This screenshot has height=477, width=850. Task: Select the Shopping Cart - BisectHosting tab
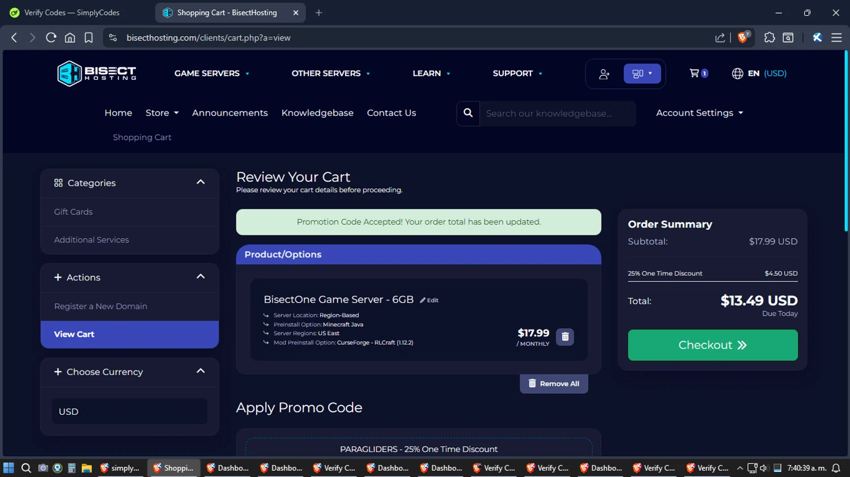coord(230,12)
